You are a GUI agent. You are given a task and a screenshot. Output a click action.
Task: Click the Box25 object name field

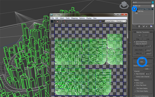(142, 2)
